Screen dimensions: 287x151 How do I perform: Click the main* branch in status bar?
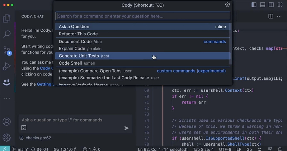coord(20,149)
